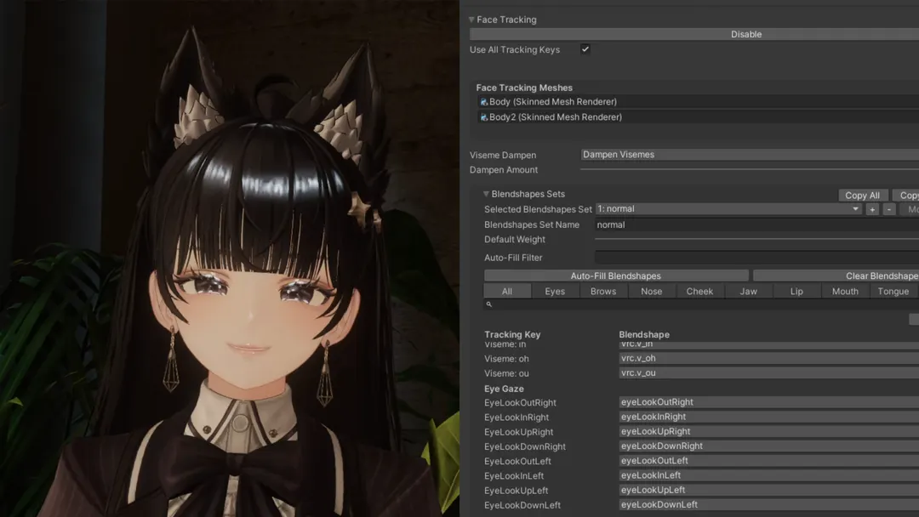This screenshot has width=919, height=517.
Task: Click the Blendshapes Set Name field
Action: point(756,224)
